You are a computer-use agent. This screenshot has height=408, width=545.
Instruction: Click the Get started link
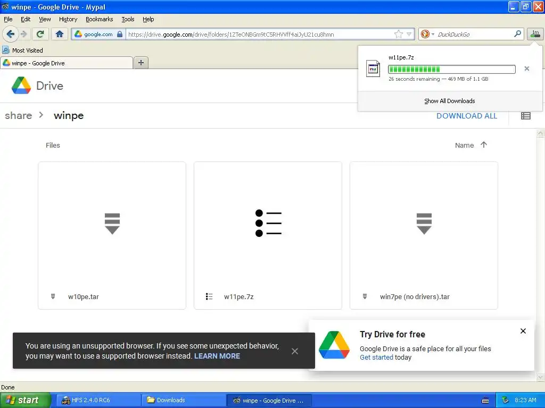click(376, 358)
